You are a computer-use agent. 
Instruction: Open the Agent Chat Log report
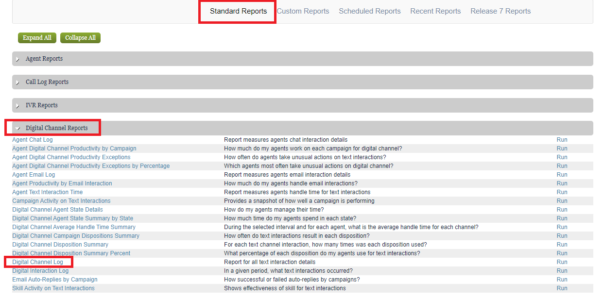[x=33, y=140]
